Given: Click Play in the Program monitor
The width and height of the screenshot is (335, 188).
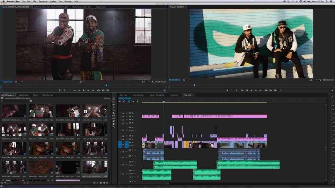Looking at the screenshot, I should pyautogui.click(x=251, y=90).
